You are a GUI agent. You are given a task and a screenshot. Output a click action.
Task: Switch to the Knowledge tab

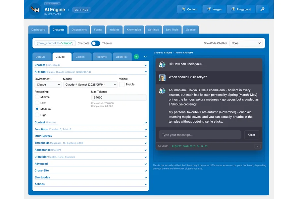(x=134, y=30)
